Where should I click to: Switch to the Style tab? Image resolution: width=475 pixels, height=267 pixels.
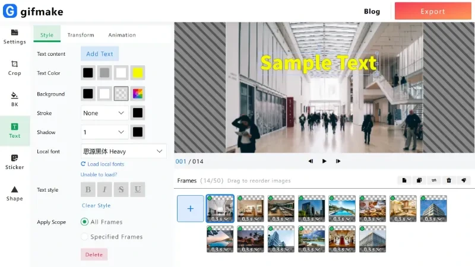click(x=47, y=34)
